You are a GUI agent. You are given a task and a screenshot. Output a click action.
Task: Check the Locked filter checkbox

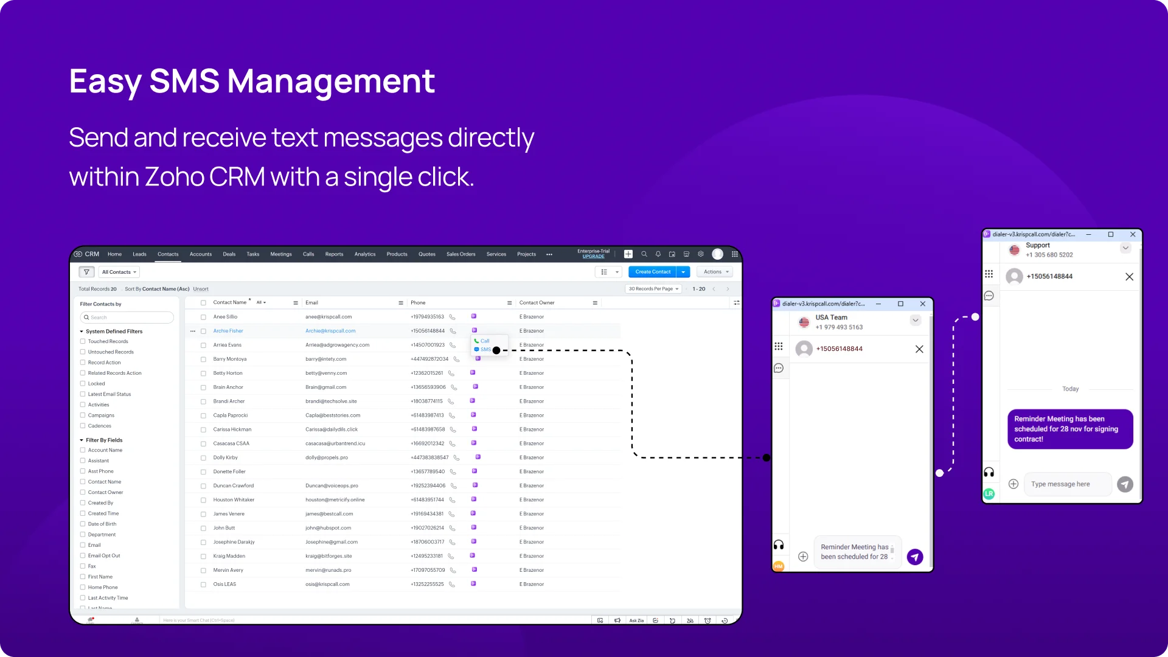click(83, 383)
